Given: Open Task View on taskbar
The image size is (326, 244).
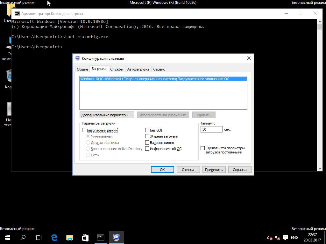Looking at the screenshot, I should click(38, 238).
